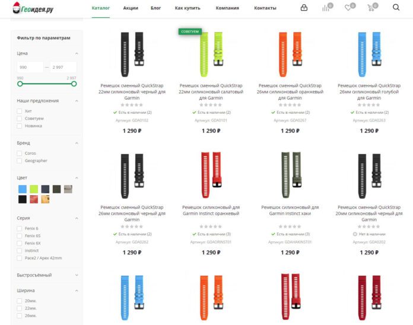Open Garmin Instinct оранжевый strap title

click(x=211, y=211)
